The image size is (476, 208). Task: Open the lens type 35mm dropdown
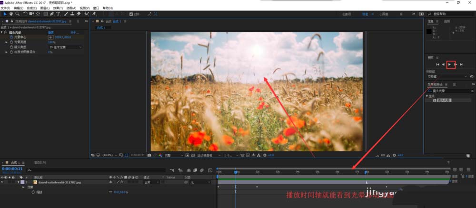65,47
